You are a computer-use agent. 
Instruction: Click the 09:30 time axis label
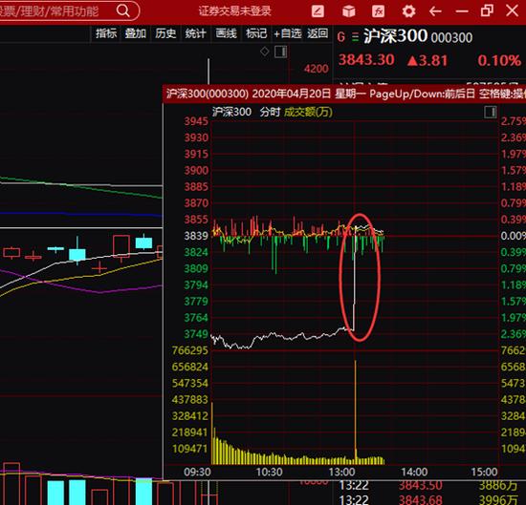197,473
